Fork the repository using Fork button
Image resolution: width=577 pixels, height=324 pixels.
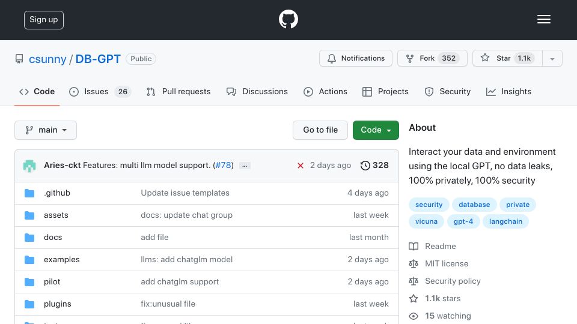(432, 58)
